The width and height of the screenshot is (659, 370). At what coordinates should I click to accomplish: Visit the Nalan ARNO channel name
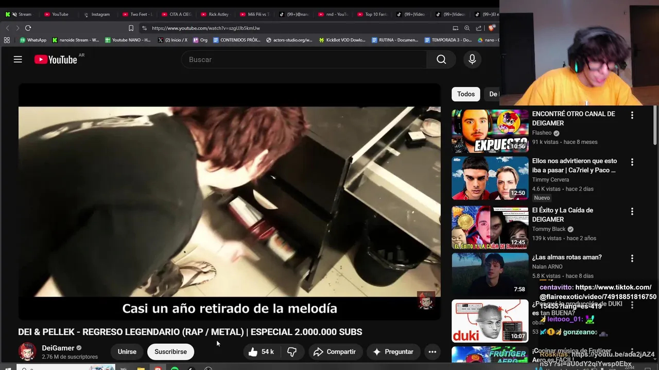pos(547,267)
